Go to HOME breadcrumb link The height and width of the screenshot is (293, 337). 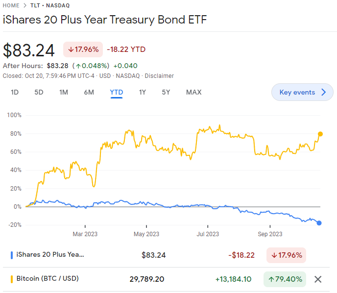click(11, 5)
